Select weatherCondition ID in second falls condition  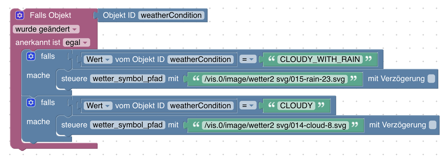[201, 106]
